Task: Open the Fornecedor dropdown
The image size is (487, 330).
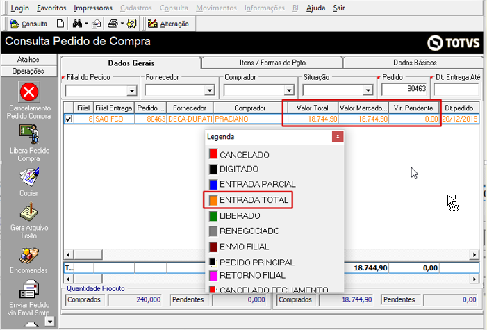Action: tap(210, 90)
